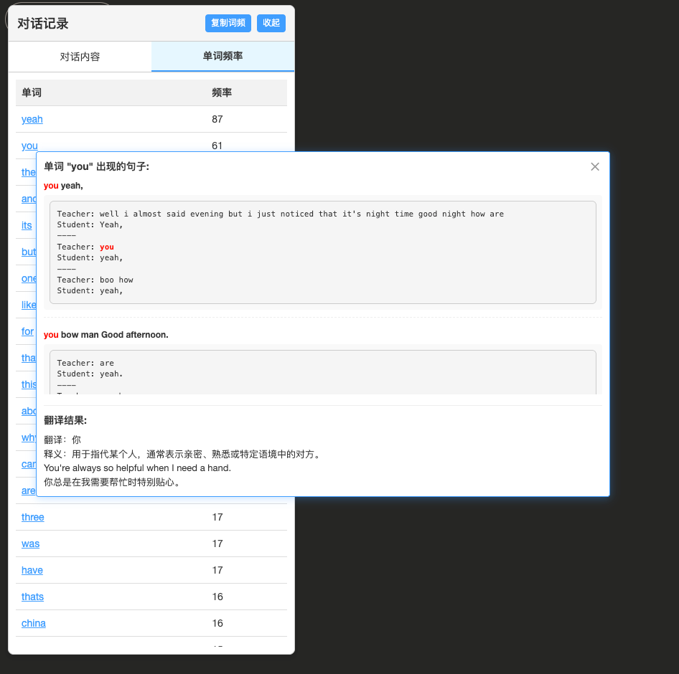Click the 单词 column header
The image size is (679, 674).
click(x=32, y=92)
